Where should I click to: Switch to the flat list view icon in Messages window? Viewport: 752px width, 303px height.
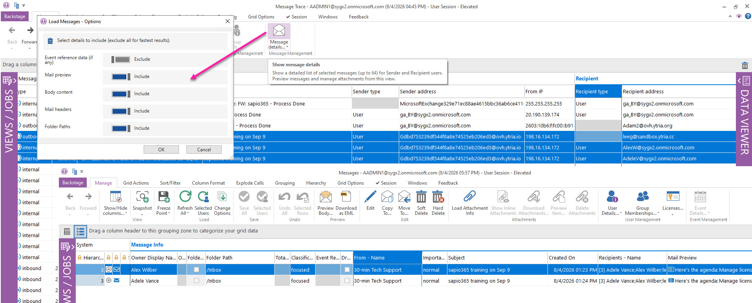[x=67, y=232]
